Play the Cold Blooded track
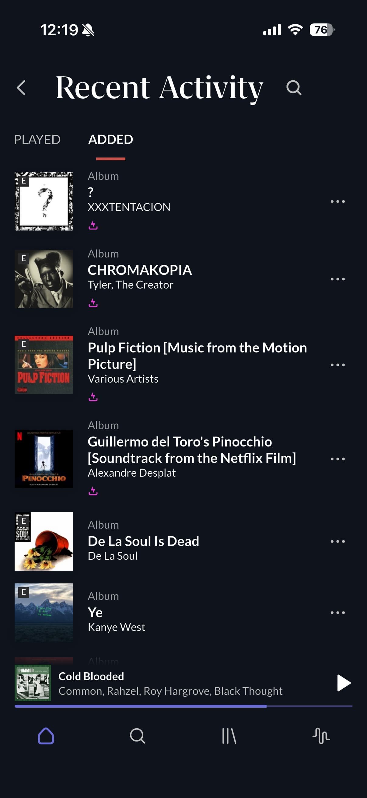Image resolution: width=367 pixels, height=798 pixels. 344,683
